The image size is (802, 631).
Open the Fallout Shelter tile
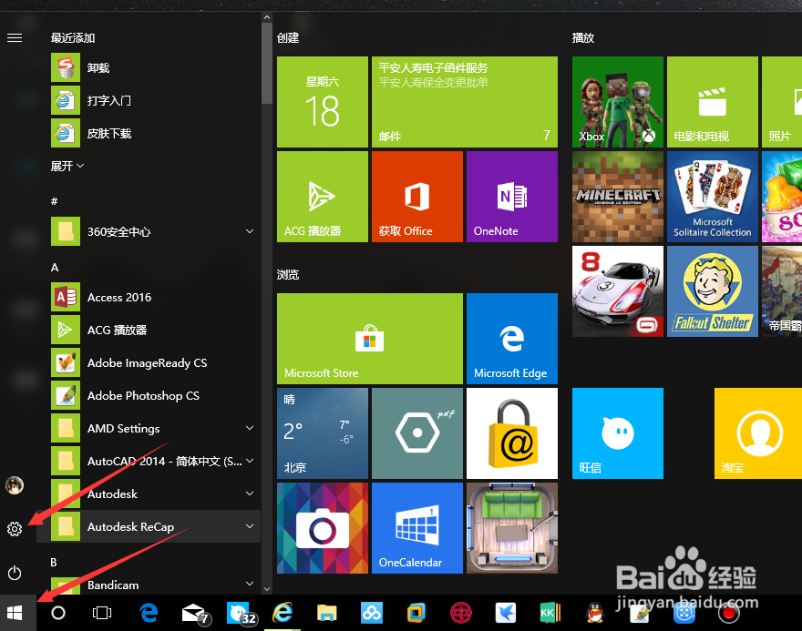(x=713, y=291)
